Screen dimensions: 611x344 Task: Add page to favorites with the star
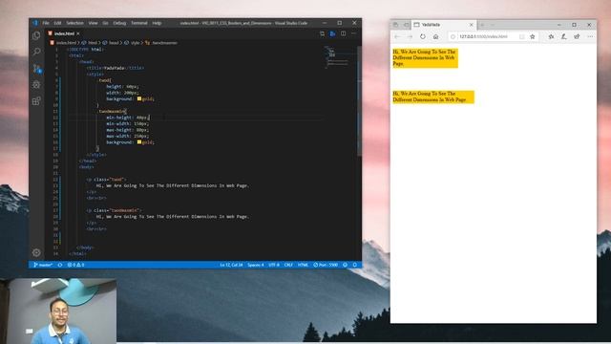click(x=533, y=36)
